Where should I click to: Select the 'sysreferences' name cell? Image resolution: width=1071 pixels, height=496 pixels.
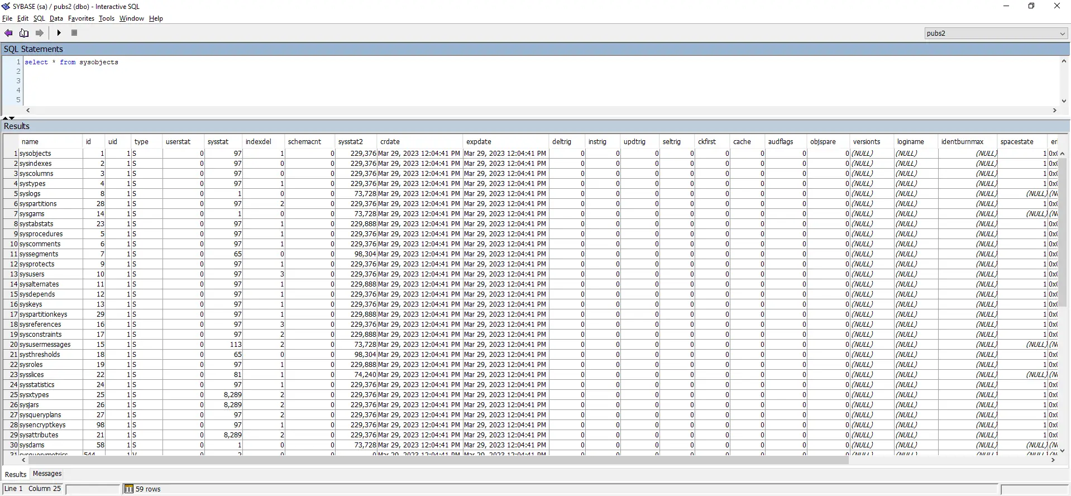51,325
